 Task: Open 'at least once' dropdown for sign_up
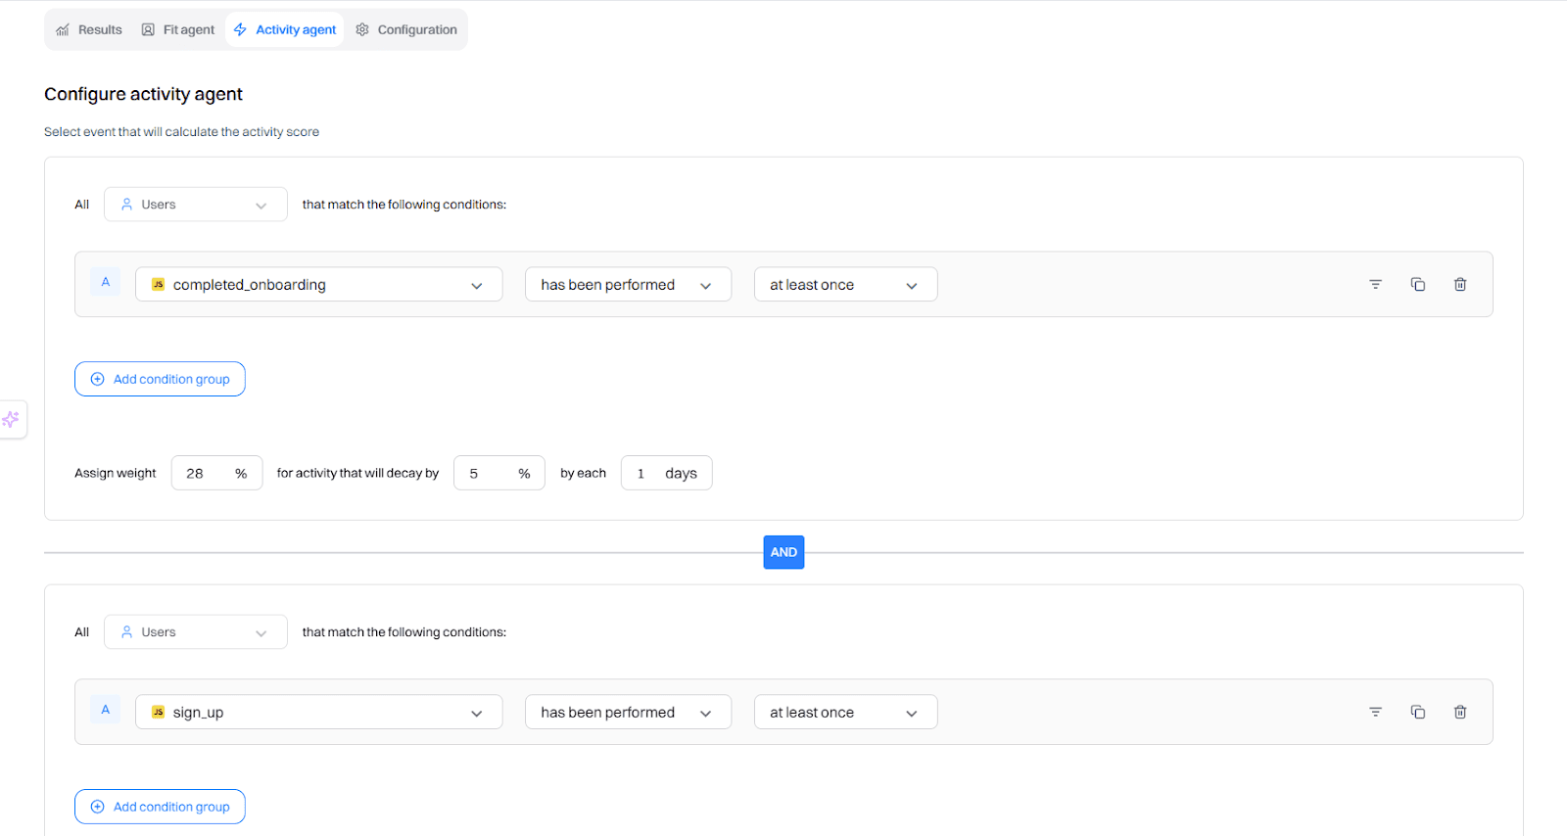844,713
